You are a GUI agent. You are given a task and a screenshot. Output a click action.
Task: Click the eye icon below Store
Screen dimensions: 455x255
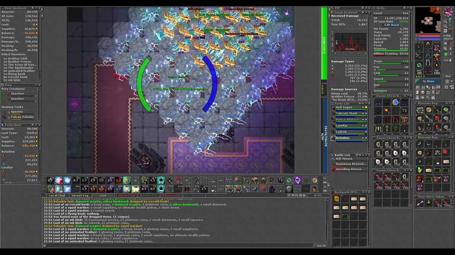[423, 97]
